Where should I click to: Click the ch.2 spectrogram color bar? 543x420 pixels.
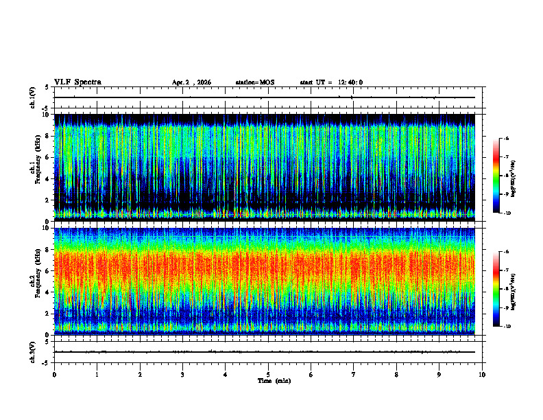click(496, 289)
